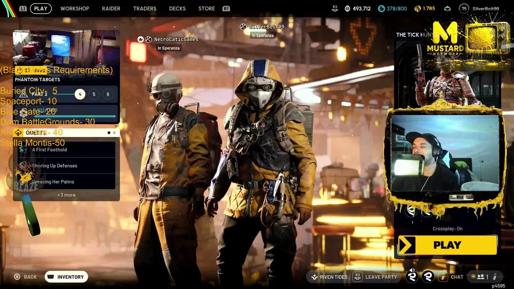Select the NecroCaticGames player nameplate
The width and height of the screenshot is (514, 289).
click(176, 39)
